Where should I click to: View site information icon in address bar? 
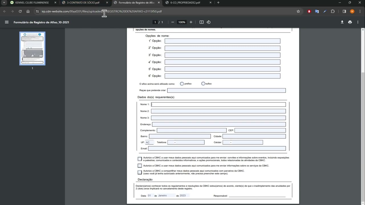(x=37, y=11)
